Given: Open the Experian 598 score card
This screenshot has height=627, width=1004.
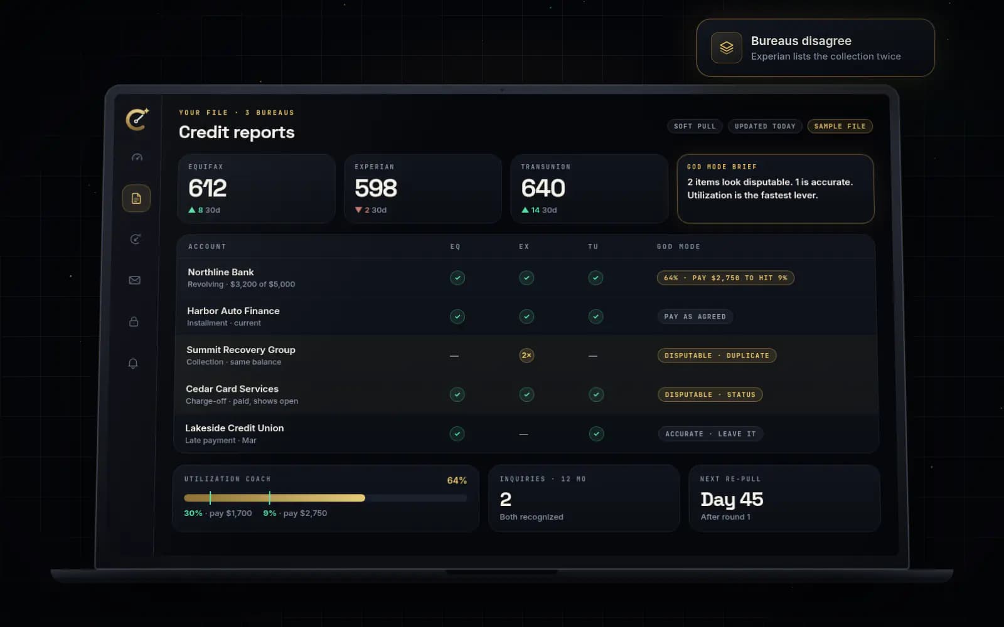Looking at the screenshot, I should pyautogui.click(x=423, y=189).
